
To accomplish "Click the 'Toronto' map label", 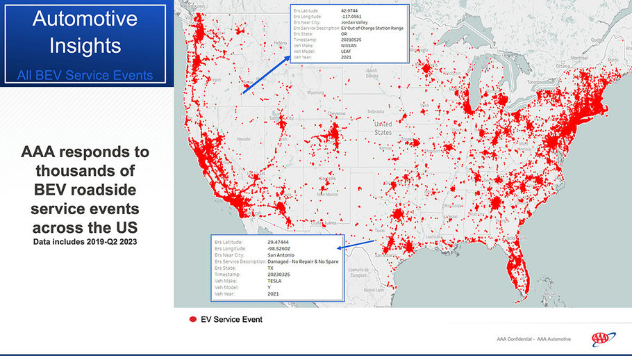I will [x=534, y=81].
